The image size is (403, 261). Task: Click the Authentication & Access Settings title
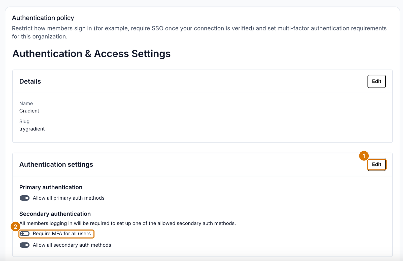point(92,54)
